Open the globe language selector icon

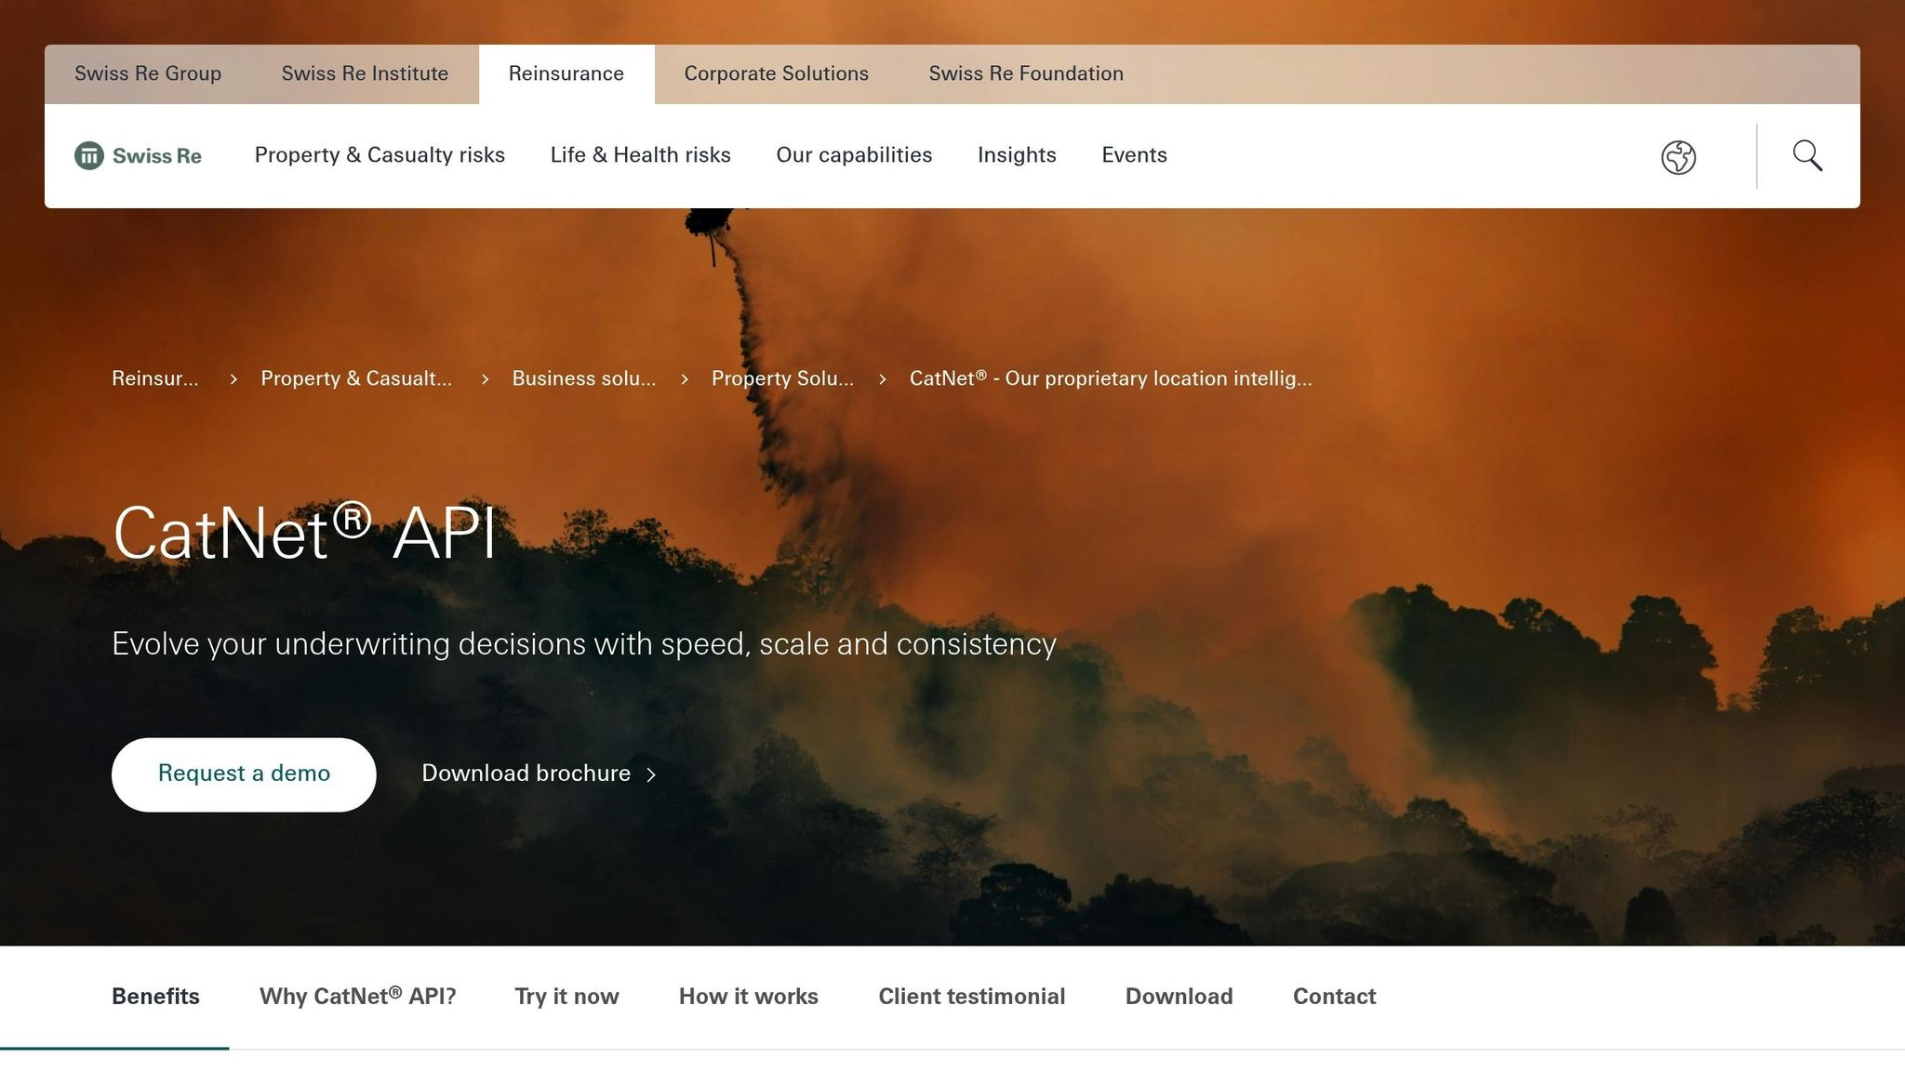[x=1678, y=157]
